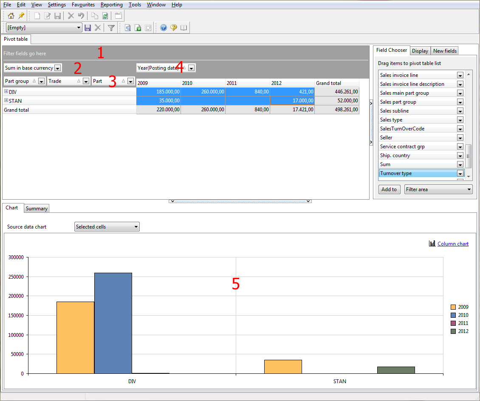
Task: Open the Display tab in Field Chooser
Action: [420, 51]
